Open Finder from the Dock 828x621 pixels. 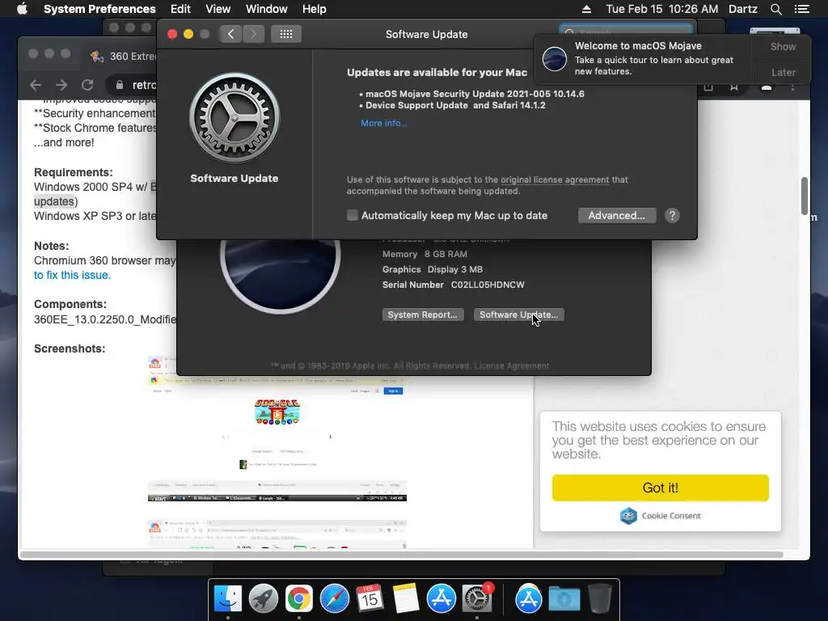pos(227,599)
